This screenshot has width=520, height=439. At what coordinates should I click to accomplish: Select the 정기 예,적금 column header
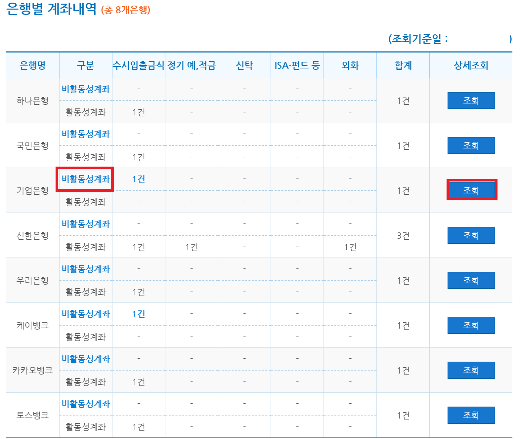[x=192, y=65]
